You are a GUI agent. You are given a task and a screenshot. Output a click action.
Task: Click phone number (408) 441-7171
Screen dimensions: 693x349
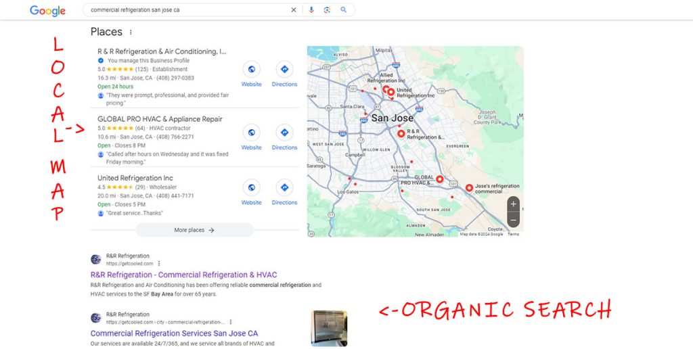(175, 195)
